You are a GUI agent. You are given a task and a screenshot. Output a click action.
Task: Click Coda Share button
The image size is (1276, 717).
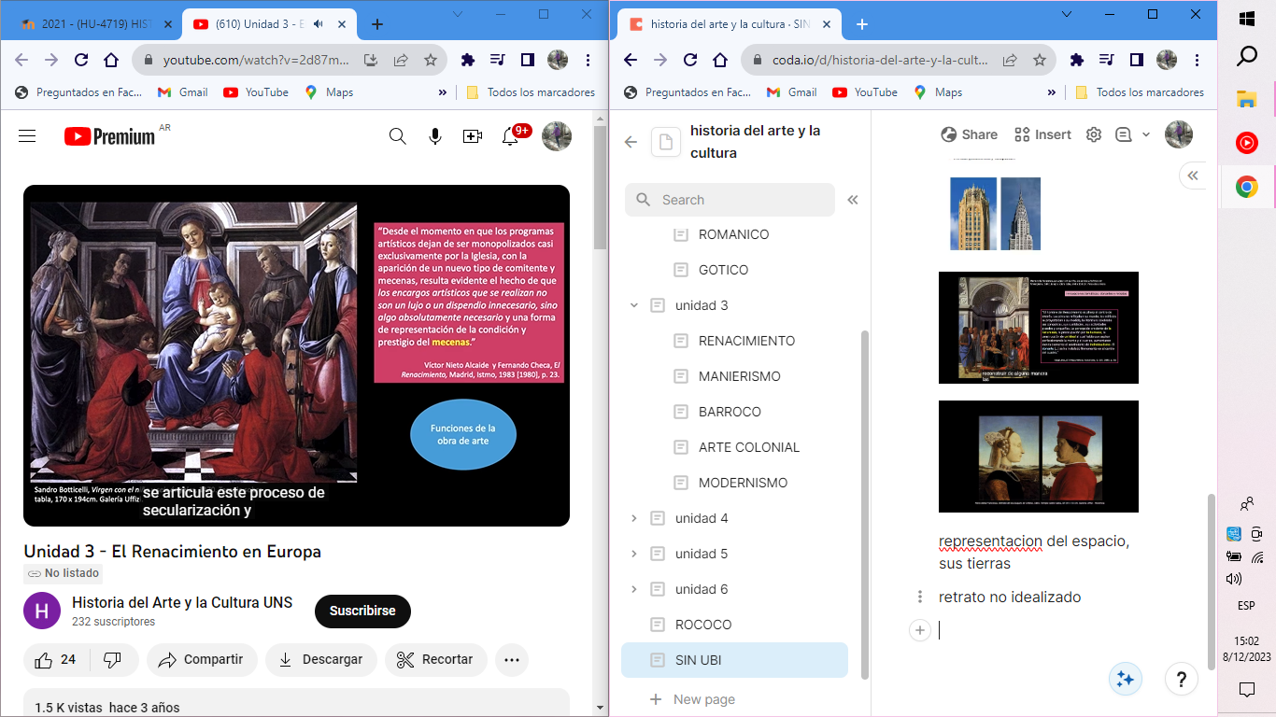[970, 134]
